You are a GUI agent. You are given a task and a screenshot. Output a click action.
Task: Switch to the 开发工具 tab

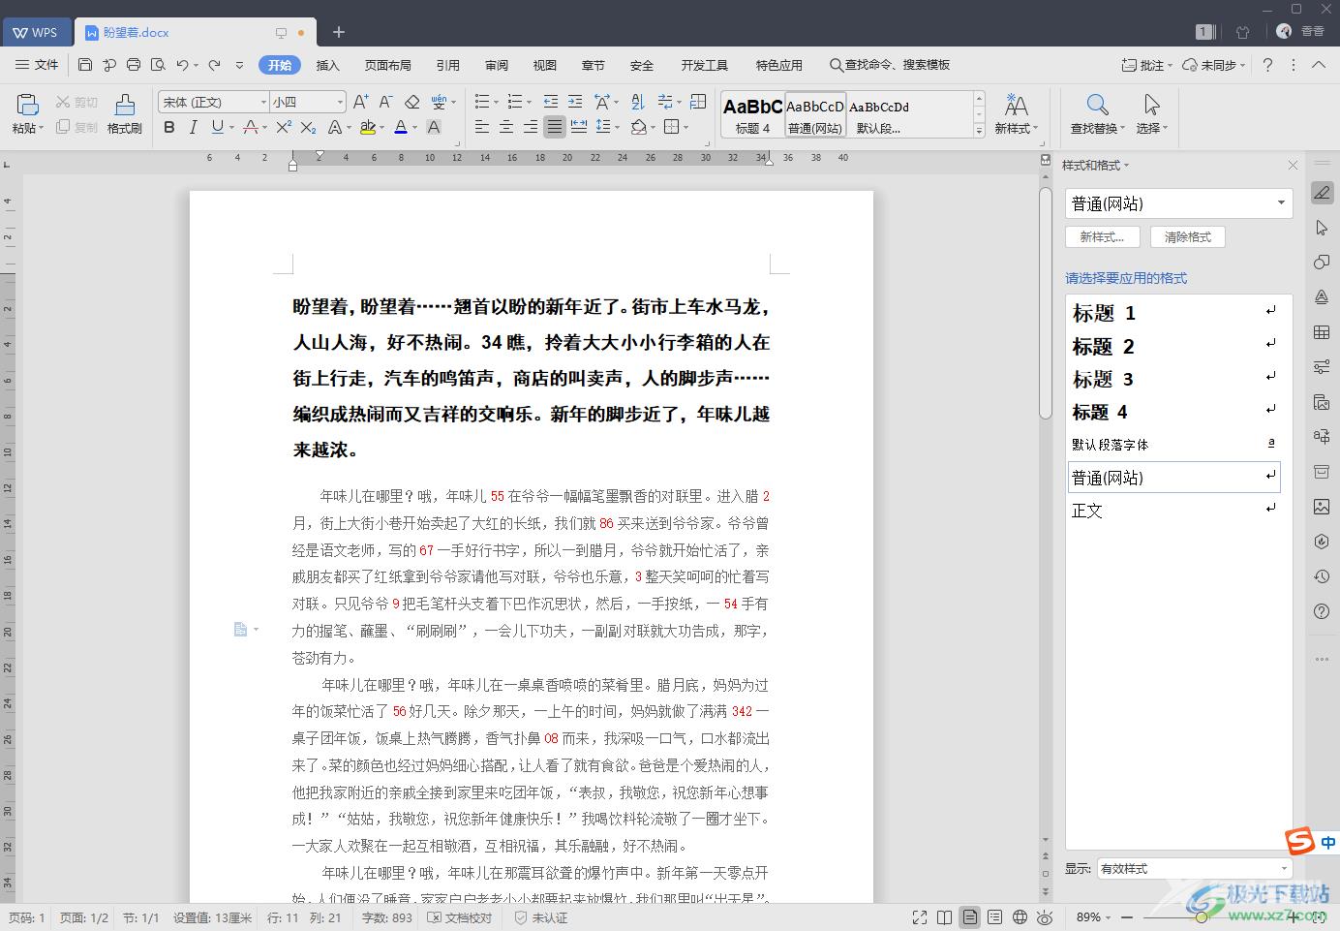pos(705,65)
